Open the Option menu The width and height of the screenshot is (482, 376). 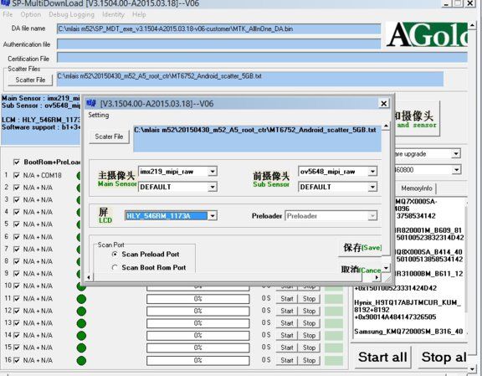pyautogui.click(x=31, y=14)
